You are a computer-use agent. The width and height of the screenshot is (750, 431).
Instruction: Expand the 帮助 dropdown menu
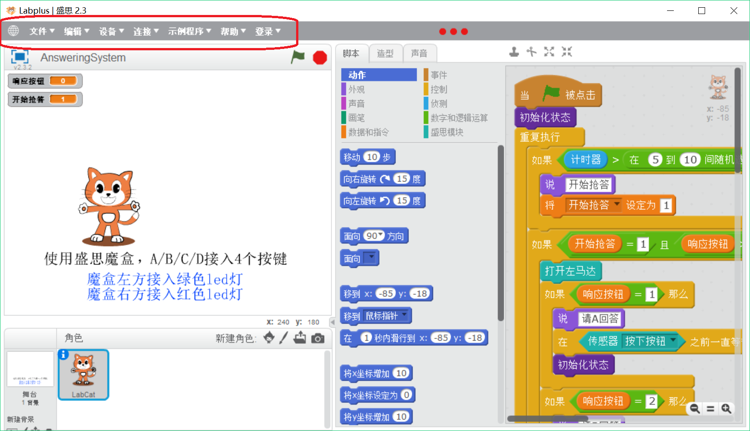[x=233, y=31]
